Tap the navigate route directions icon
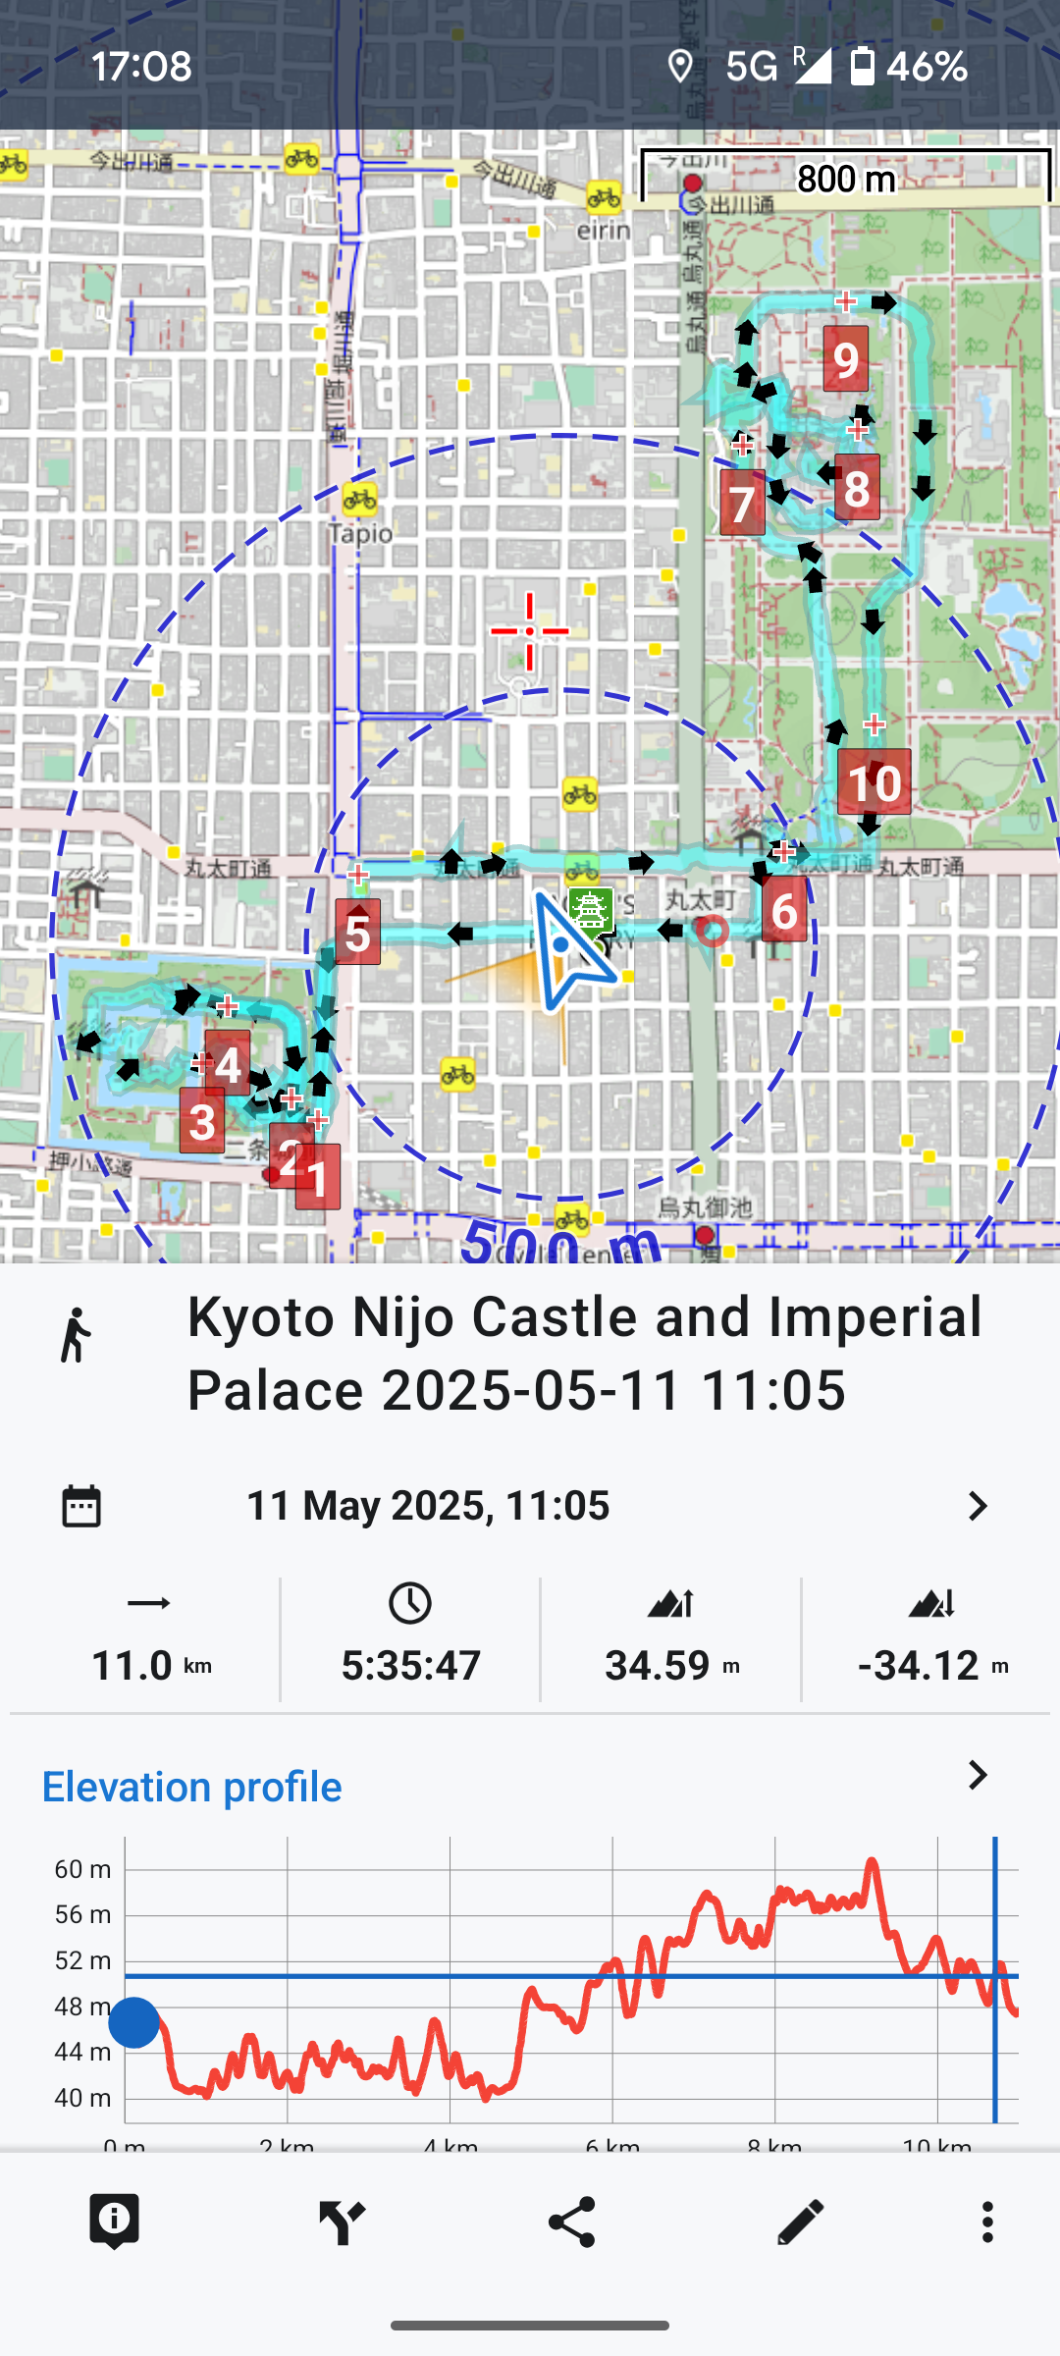This screenshot has width=1060, height=2356. tap(342, 2222)
